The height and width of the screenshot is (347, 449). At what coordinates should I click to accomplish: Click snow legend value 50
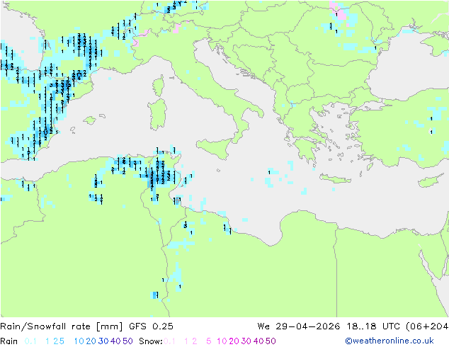click(271, 341)
